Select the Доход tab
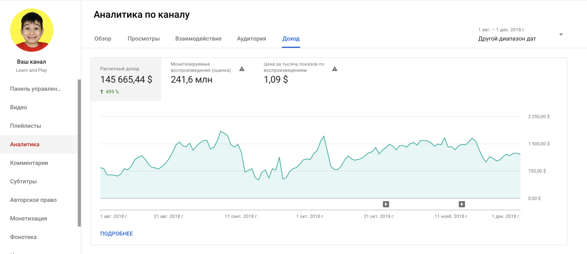Viewport: 587px width, 254px height. point(291,39)
